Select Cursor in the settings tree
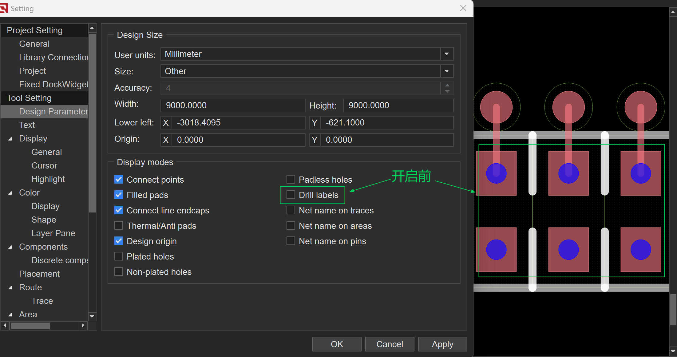Viewport: 677px width, 357px height. 44,166
